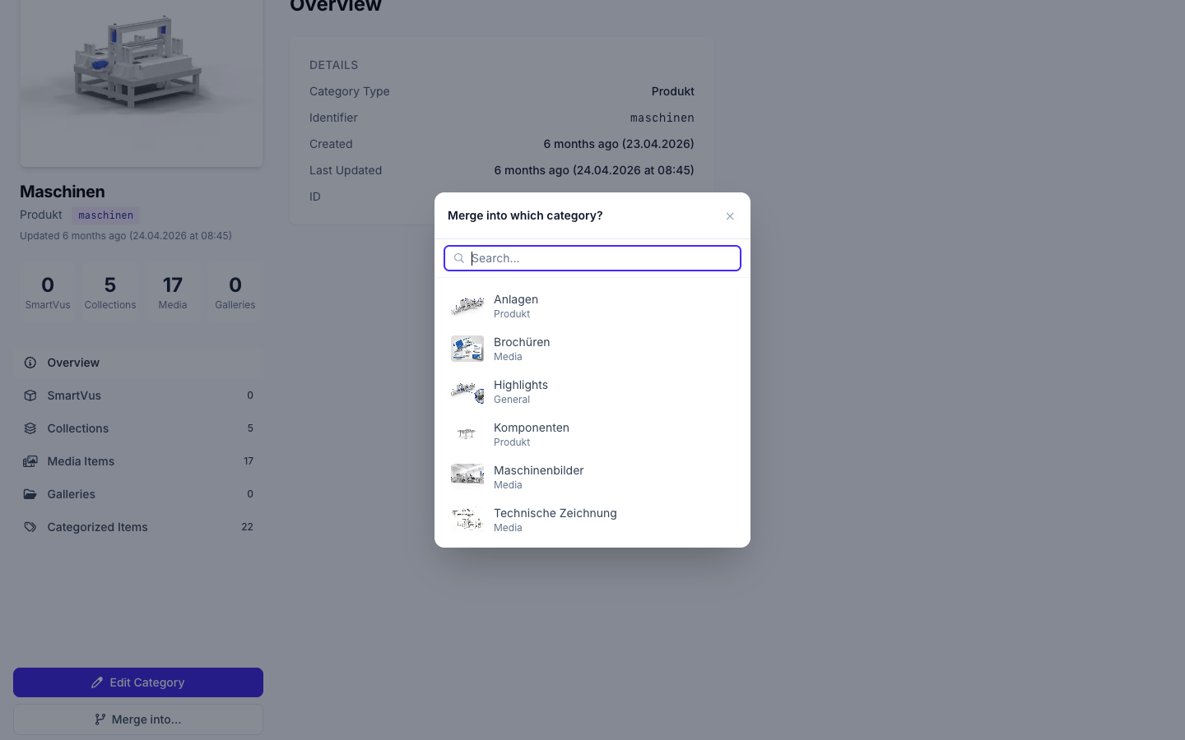
Task: Click the Komponenten thumbnail image
Action: pyautogui.click(x=467, y=434)
